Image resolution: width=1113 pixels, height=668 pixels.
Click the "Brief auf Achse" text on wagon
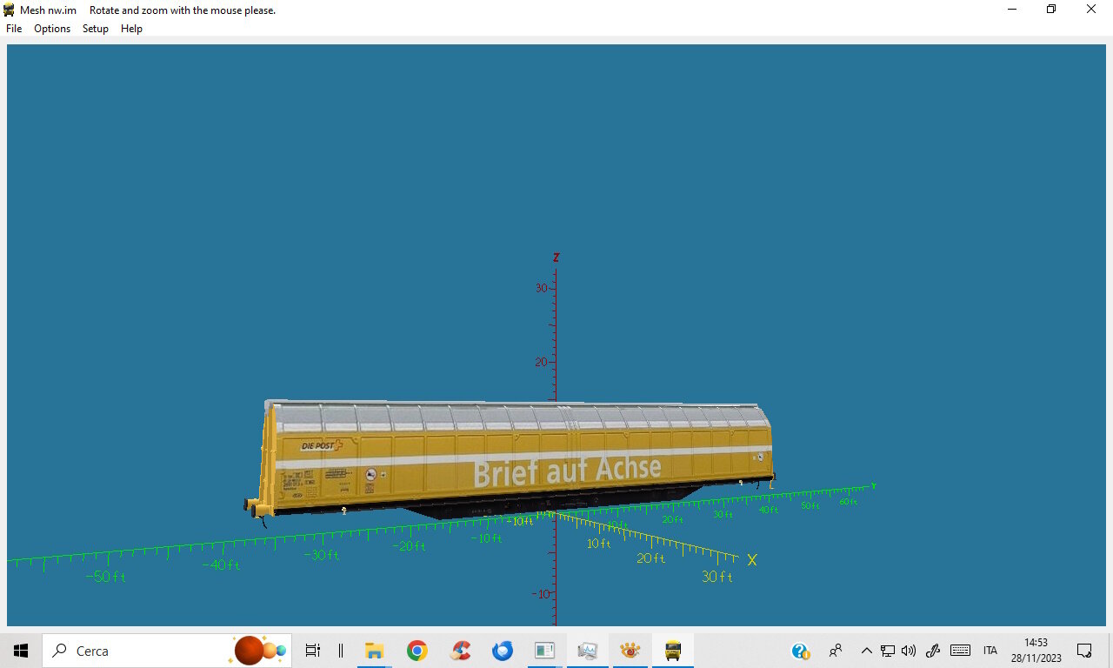(567, 471)
